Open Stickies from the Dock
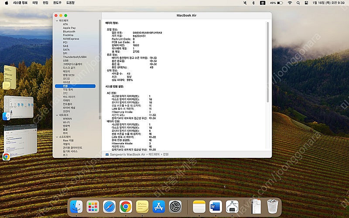This screenshot has height=218, width=349. click(142, 207)
